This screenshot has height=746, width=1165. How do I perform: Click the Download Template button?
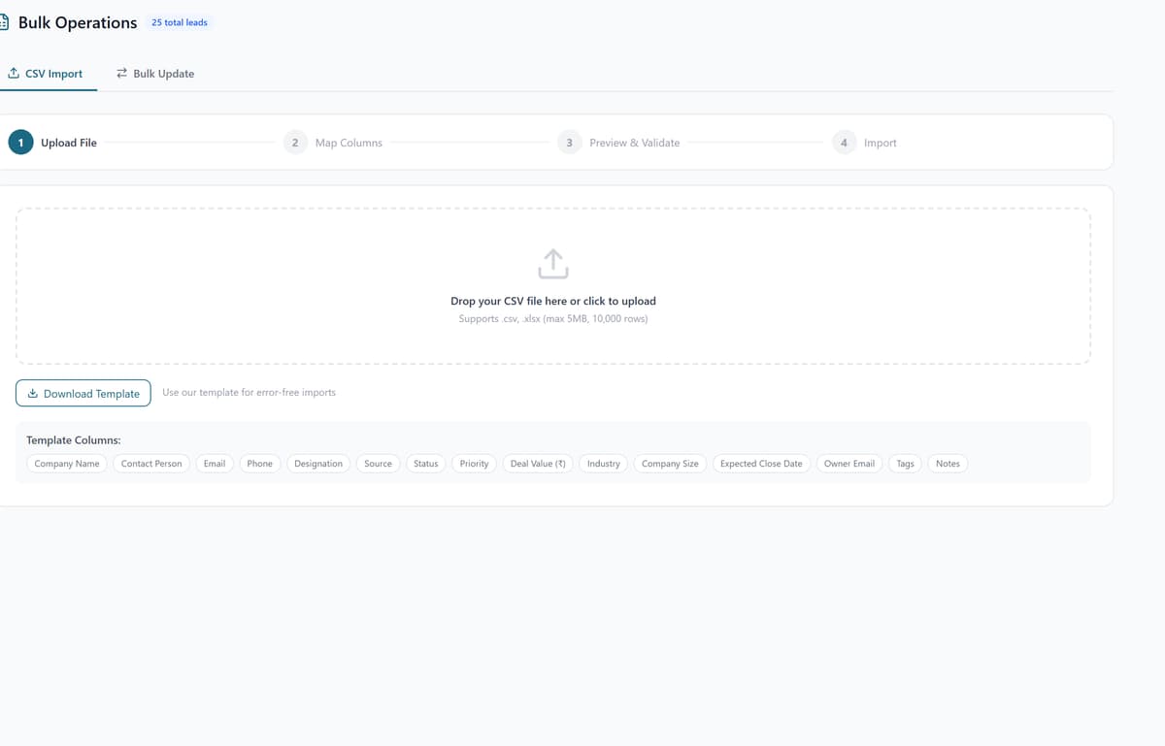click(83, 393)
